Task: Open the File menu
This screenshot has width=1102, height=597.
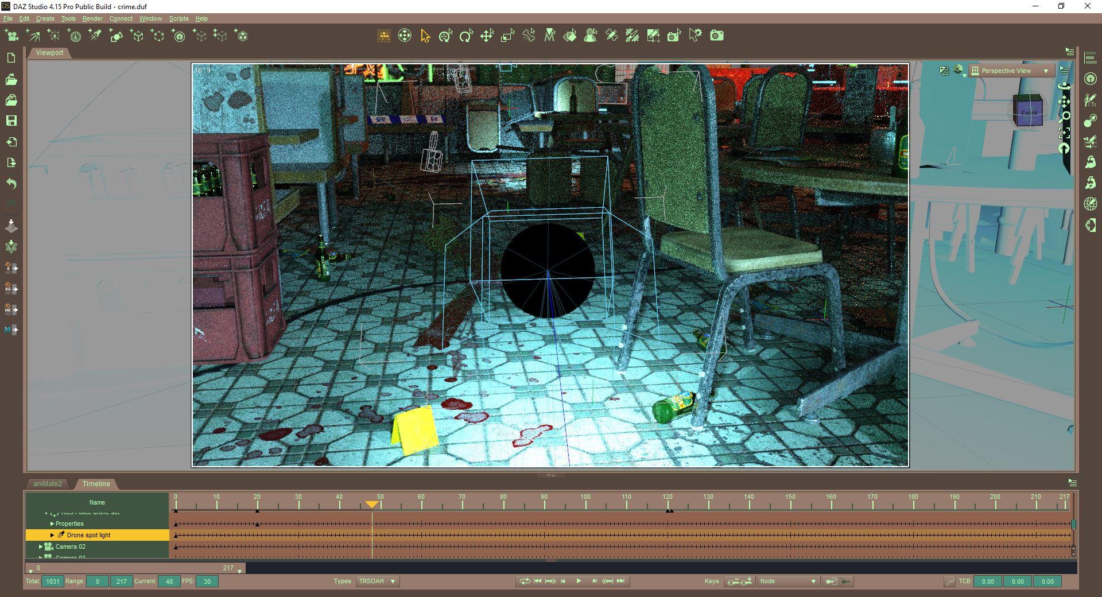Action: click(x=8, y=18)
